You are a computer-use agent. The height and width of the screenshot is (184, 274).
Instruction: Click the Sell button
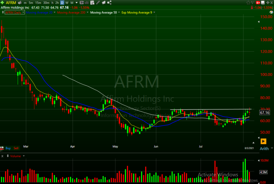(x=16, y=148)
